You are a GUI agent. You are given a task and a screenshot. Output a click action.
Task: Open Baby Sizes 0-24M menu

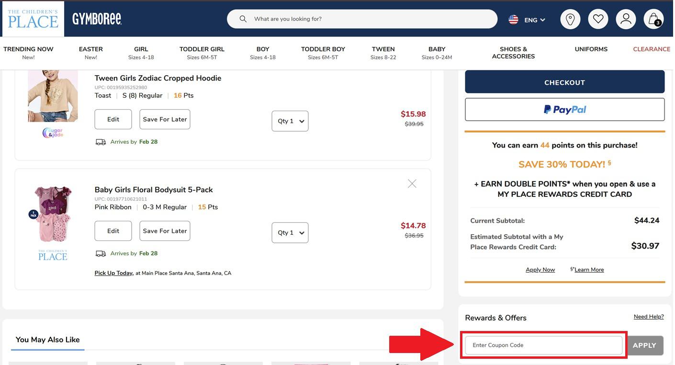437,53
